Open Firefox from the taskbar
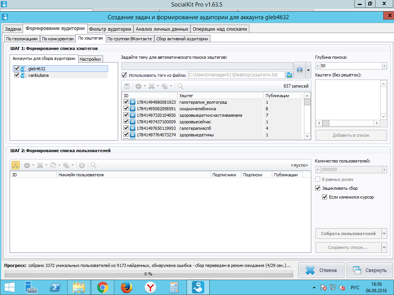The image size is (394, 295). pos(126,287)
